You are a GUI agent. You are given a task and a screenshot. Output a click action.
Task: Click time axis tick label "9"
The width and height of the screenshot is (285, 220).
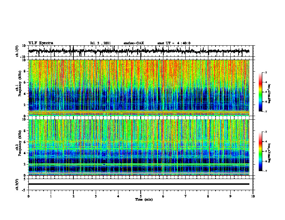230,196
